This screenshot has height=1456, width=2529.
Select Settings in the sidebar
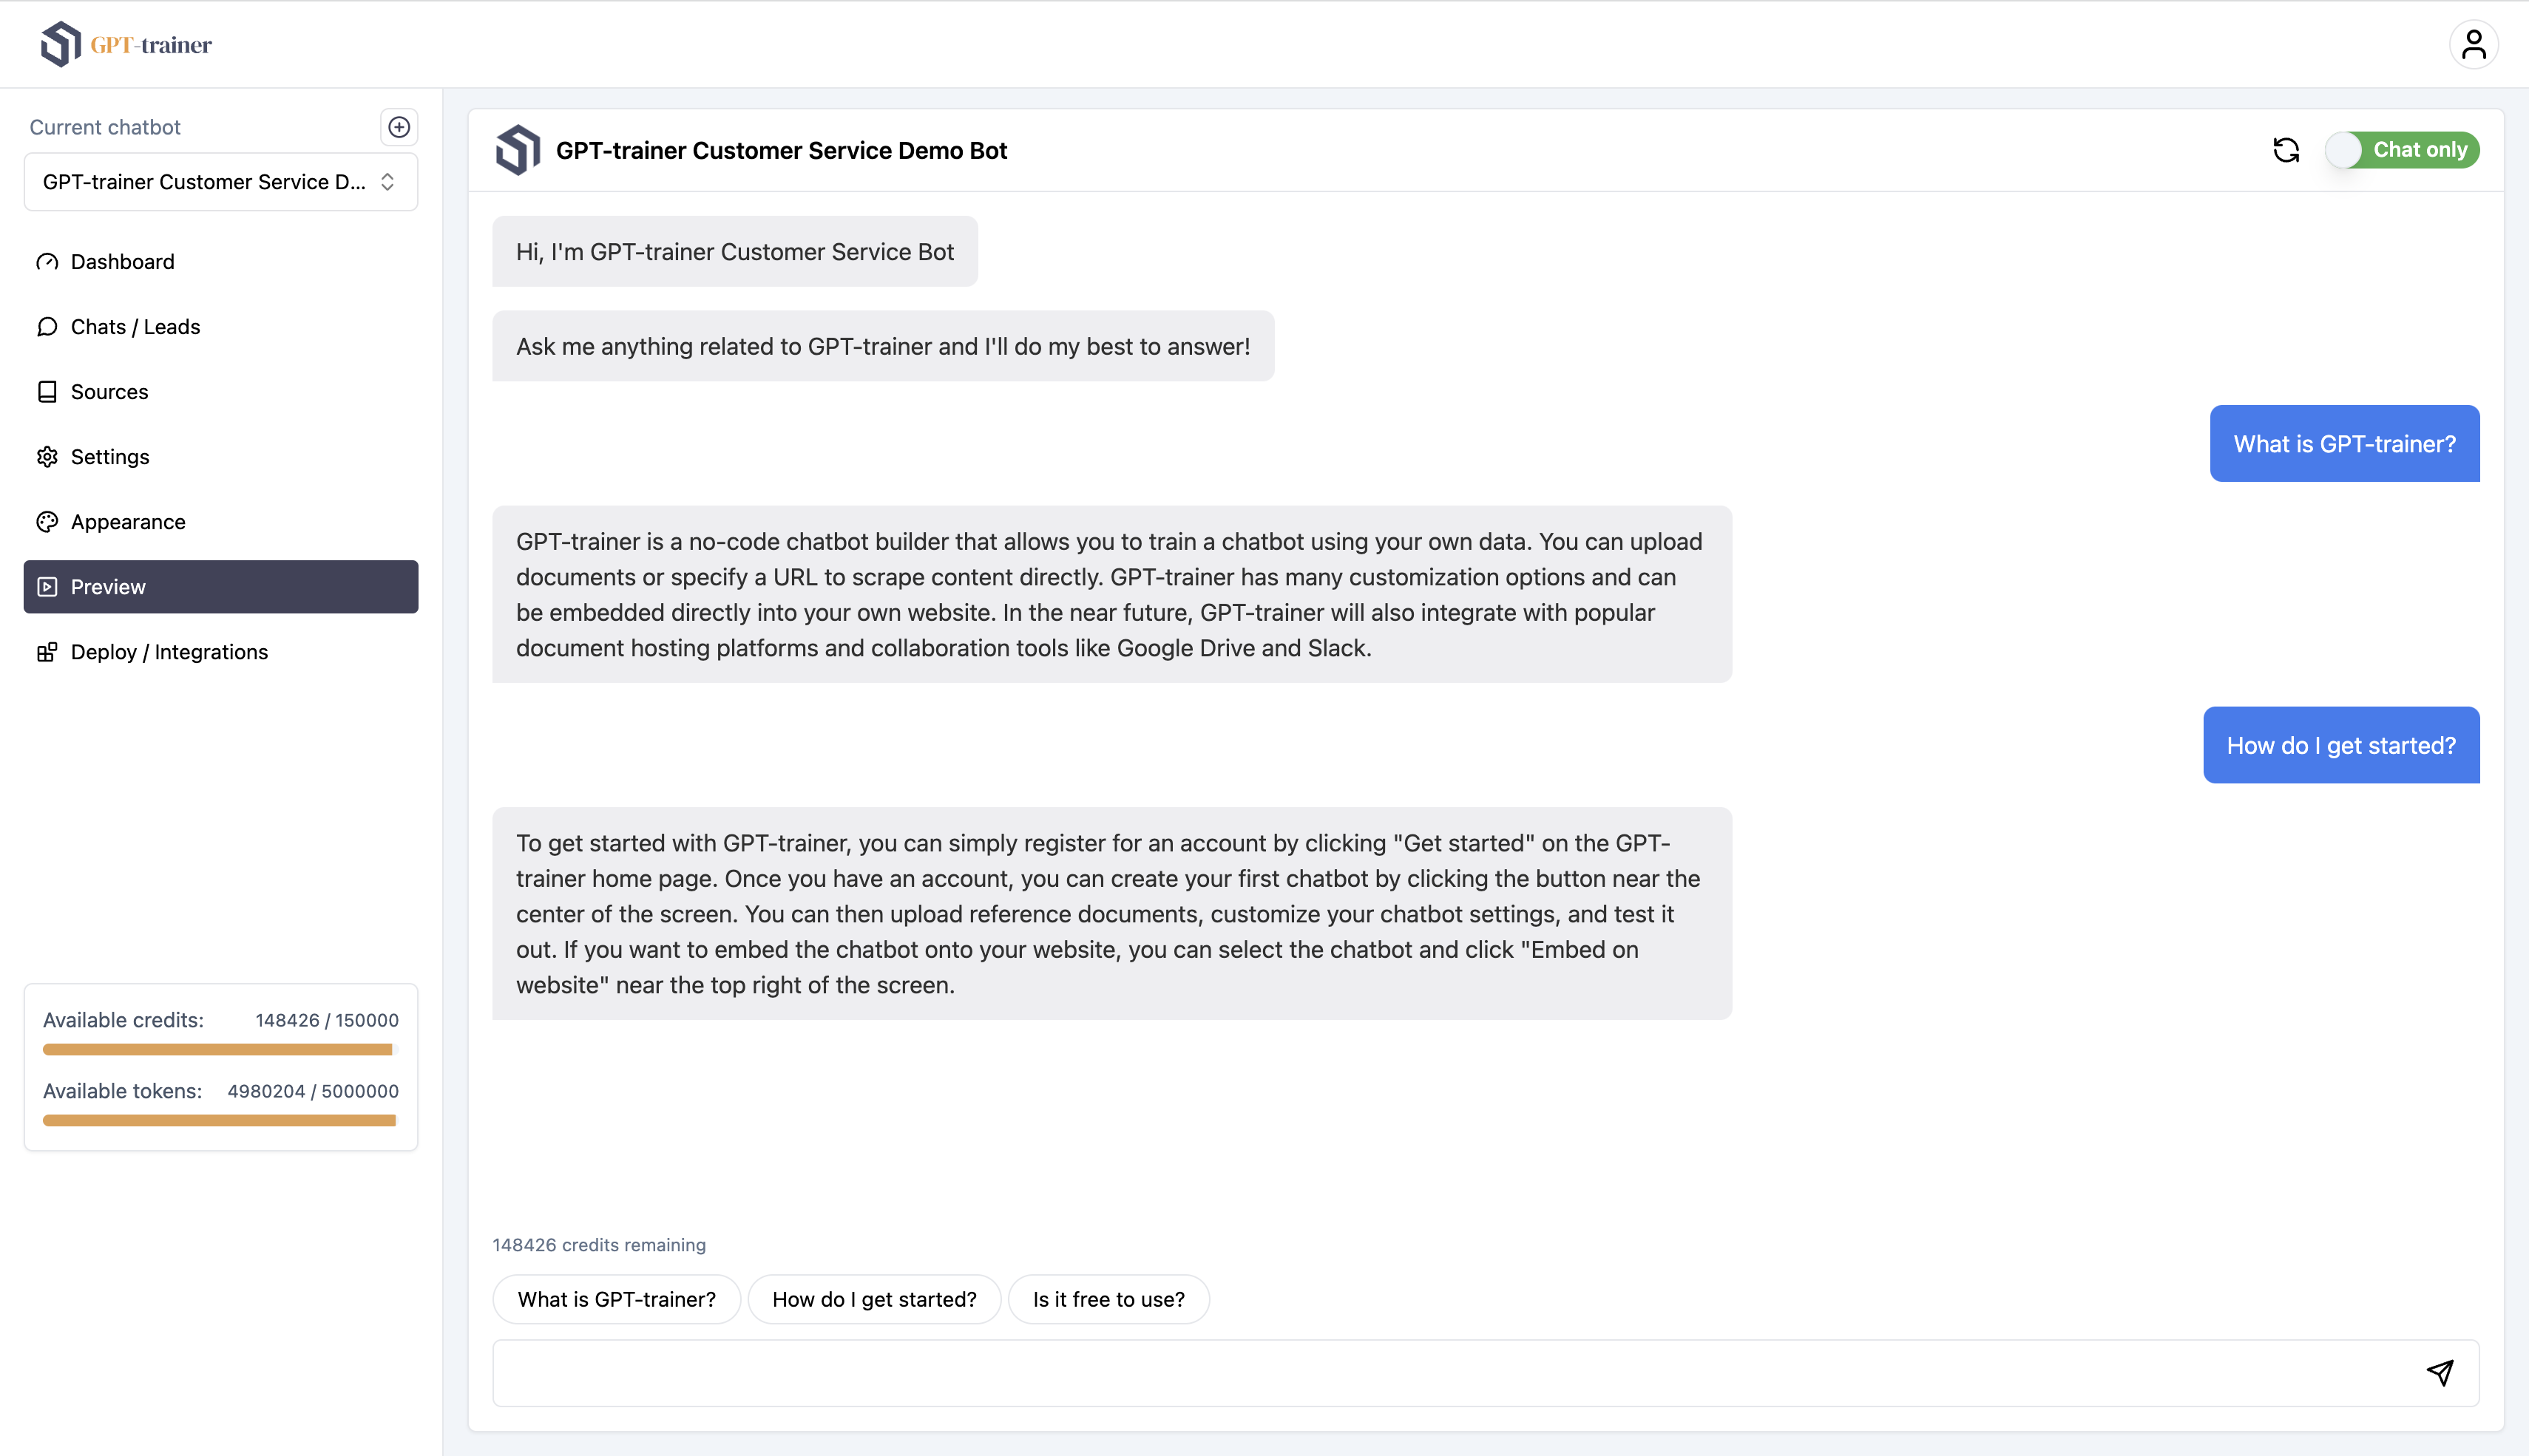110,456
